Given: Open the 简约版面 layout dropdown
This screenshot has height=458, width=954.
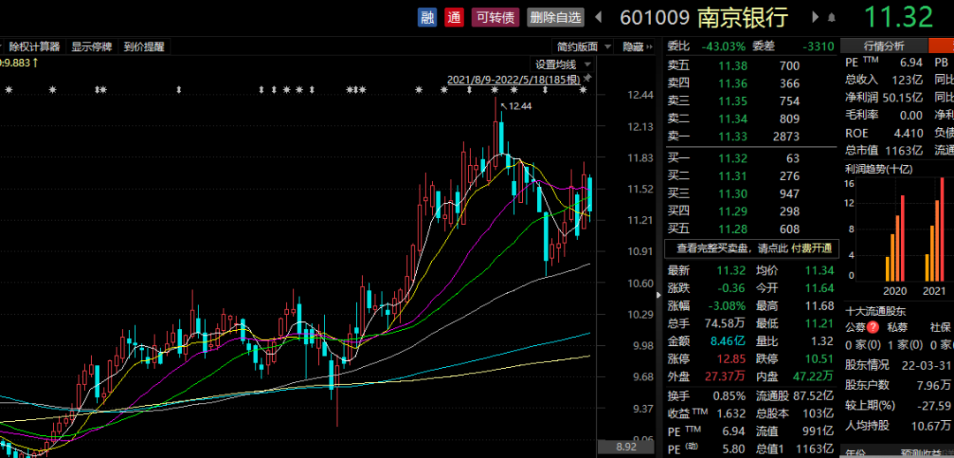Looking at the screenshot, I should tap(582, 47).
